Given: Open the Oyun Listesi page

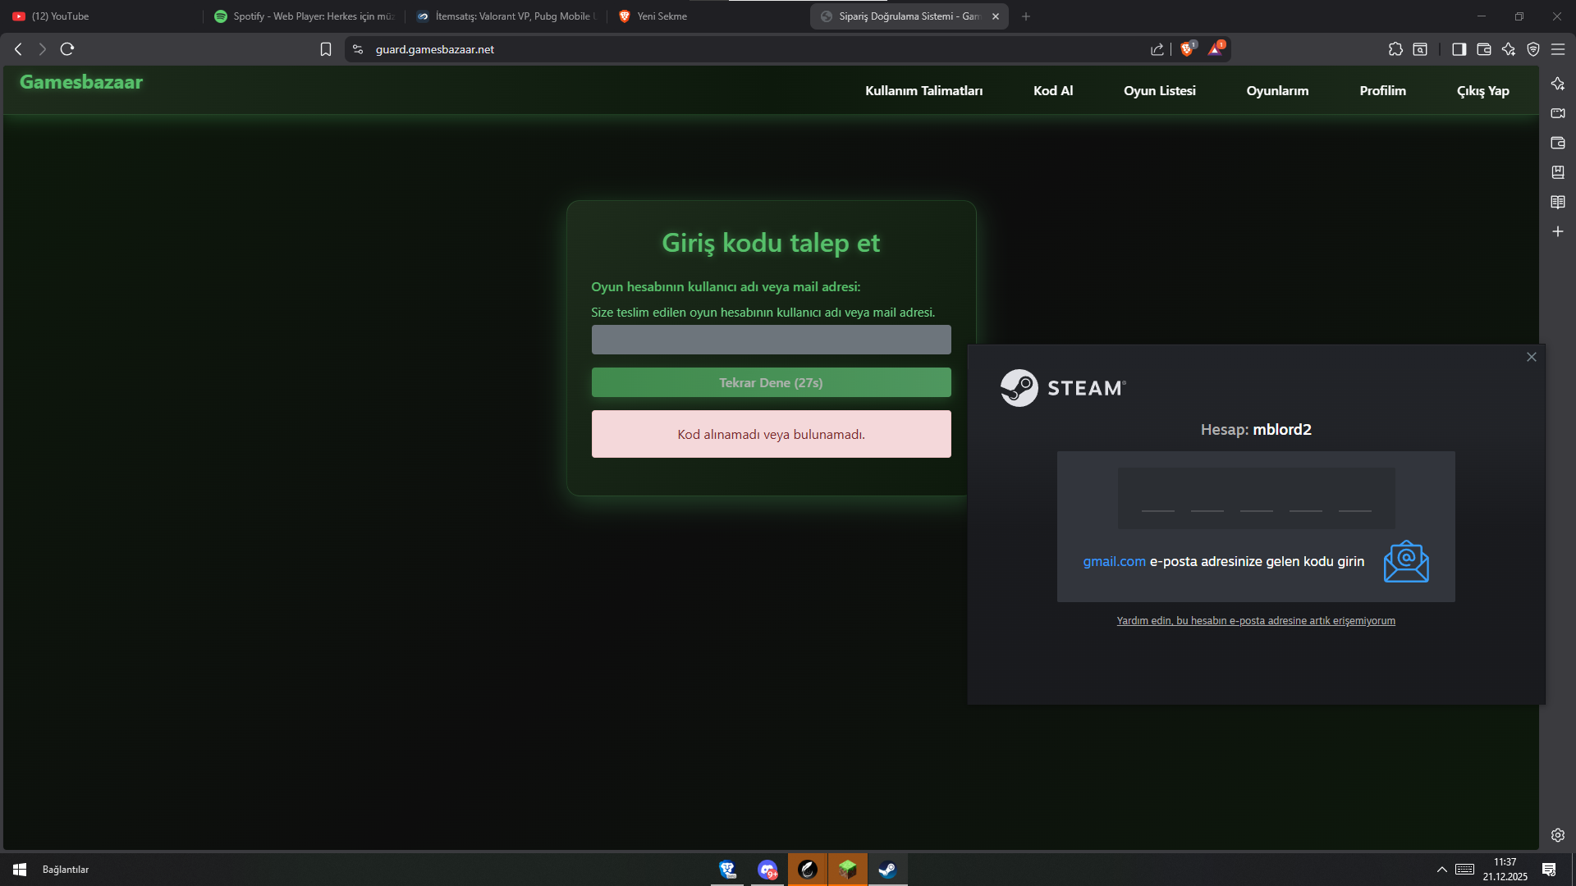Looking at the screenshot, I should (1159, 91).
